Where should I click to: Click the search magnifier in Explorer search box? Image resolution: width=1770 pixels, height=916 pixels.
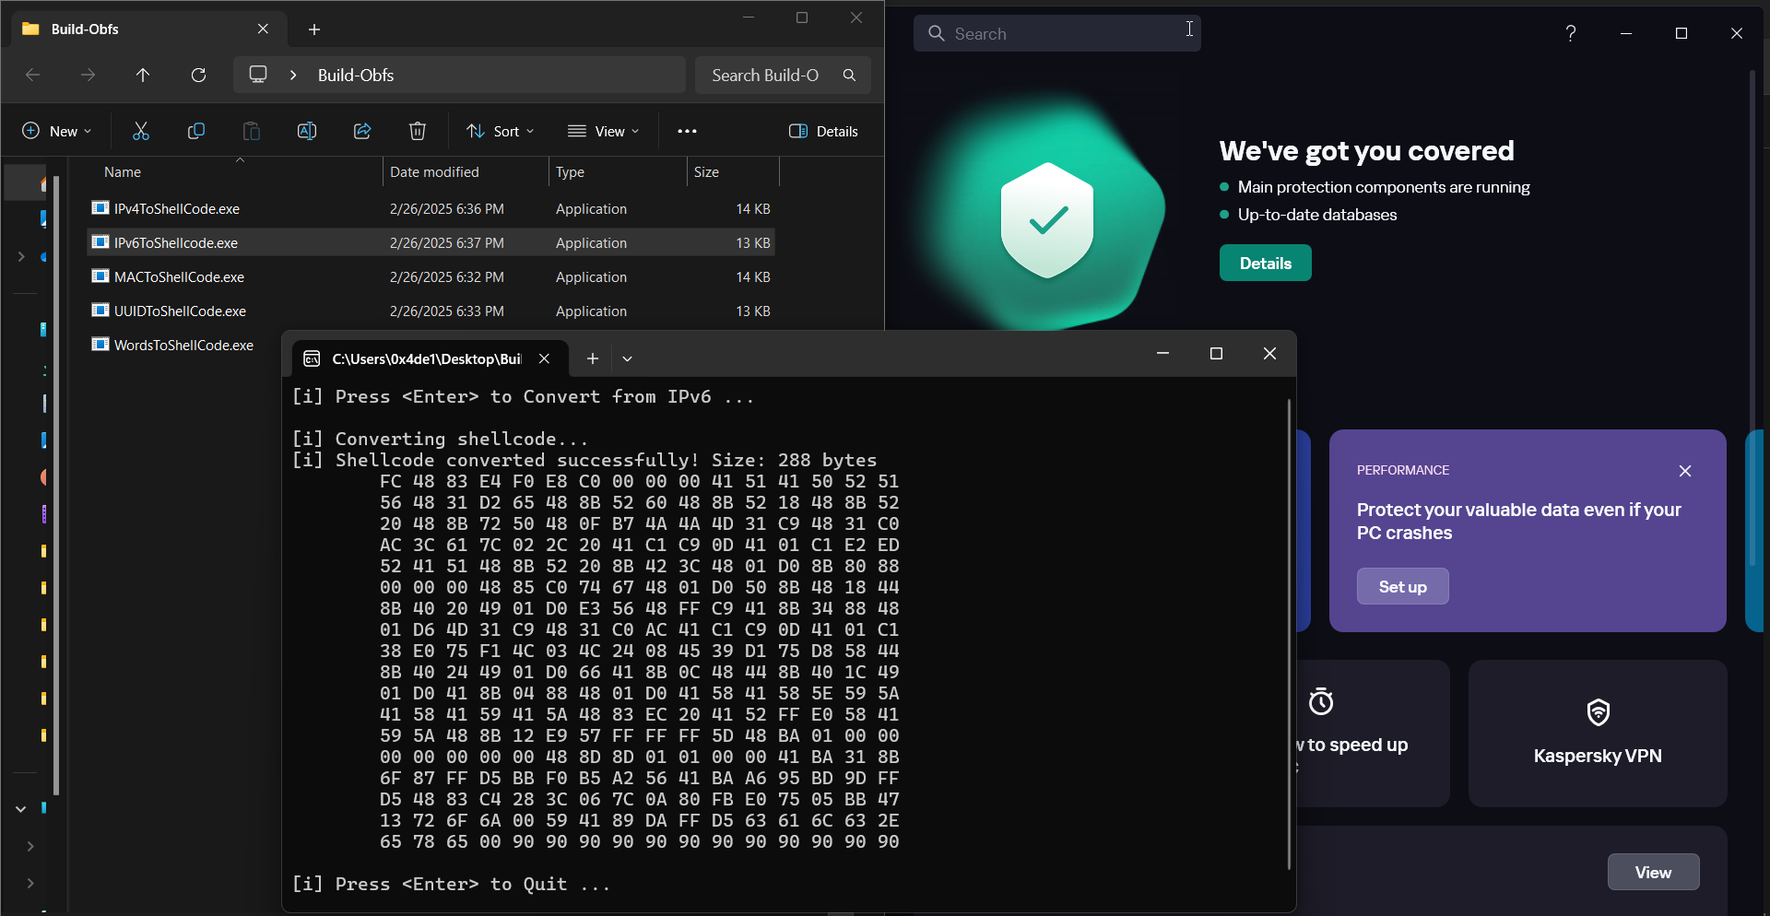tap(849, 75)
